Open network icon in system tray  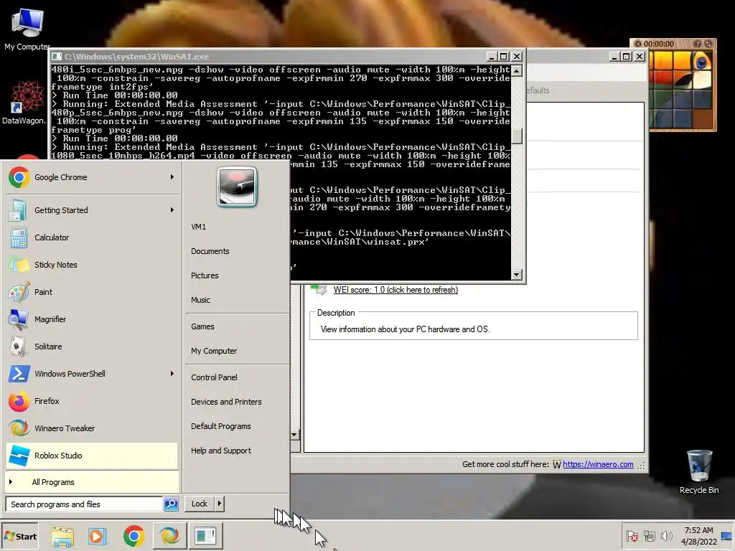click(650, 536)
